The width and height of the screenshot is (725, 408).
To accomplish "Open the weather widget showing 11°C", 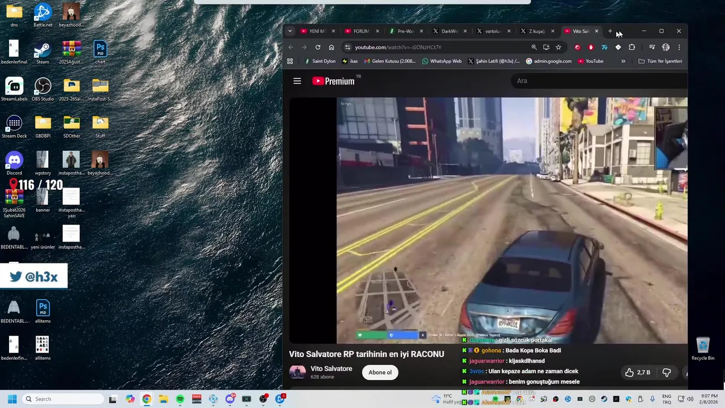I will point(447,399).
